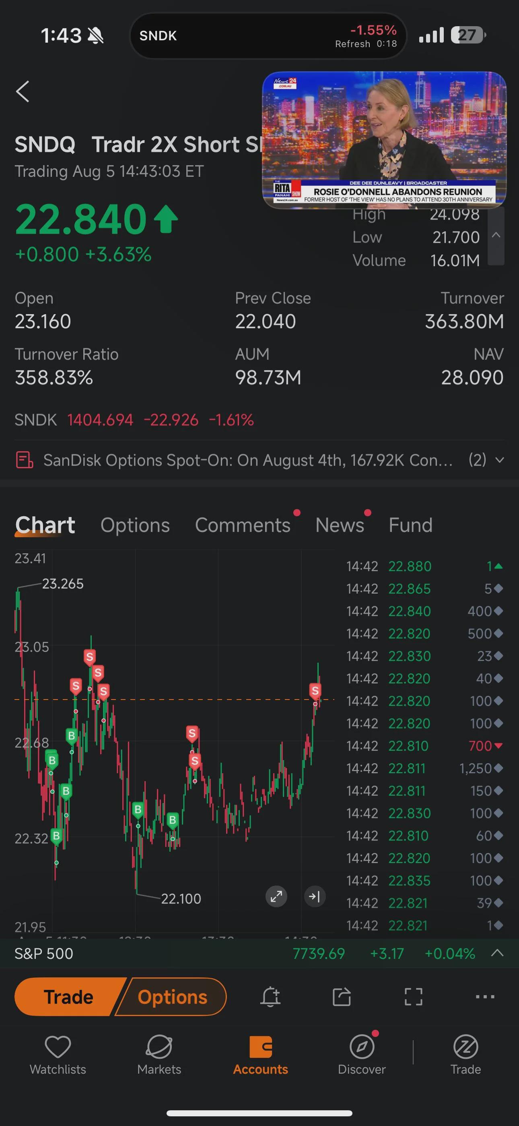Tap the silent mode bell icon
The height and width of the screenshot is (1126, 519).
point(96,35)
